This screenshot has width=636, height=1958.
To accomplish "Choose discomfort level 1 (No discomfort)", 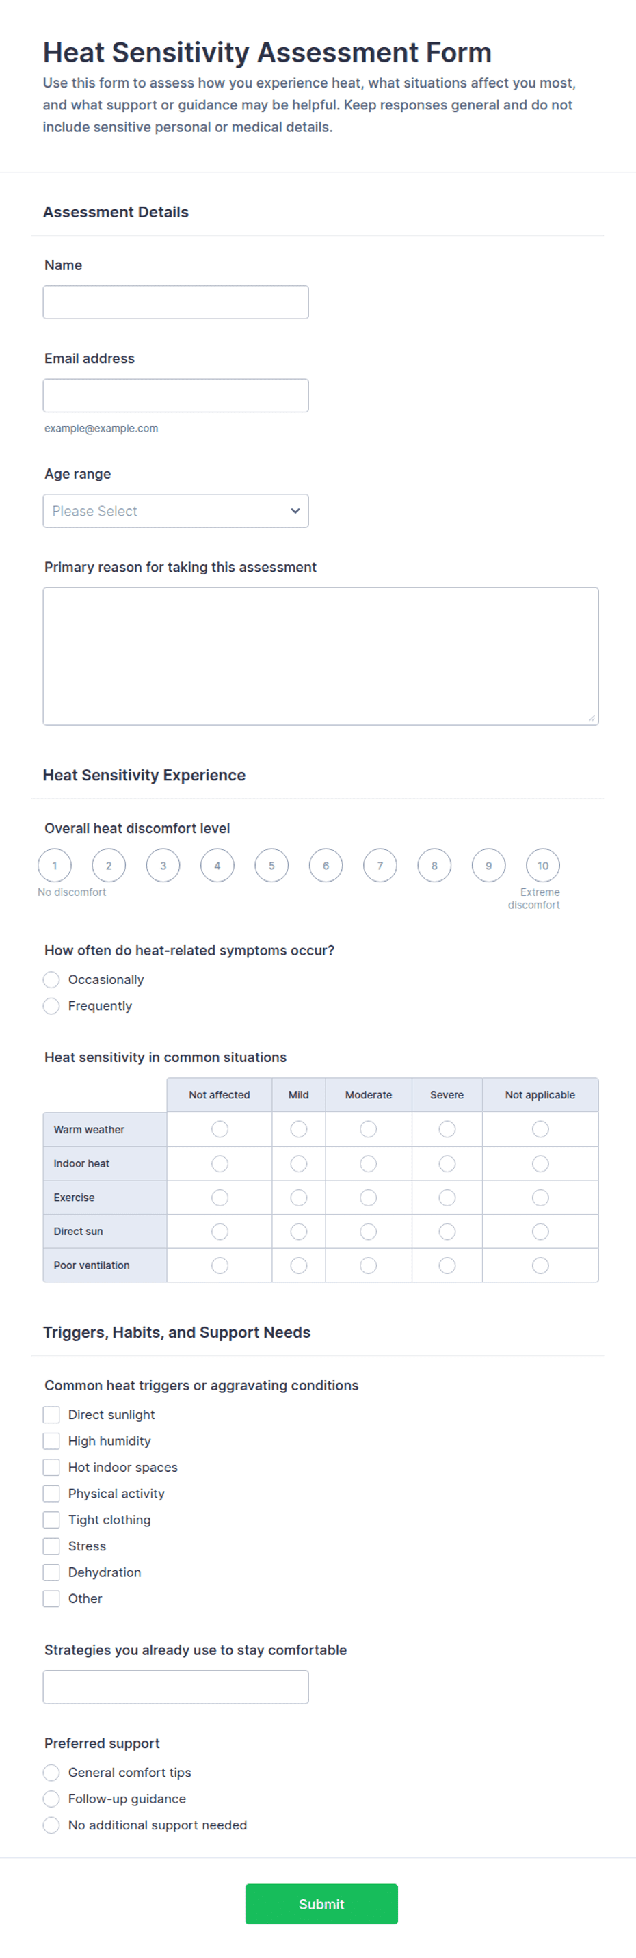I will (x=55, y=866).
